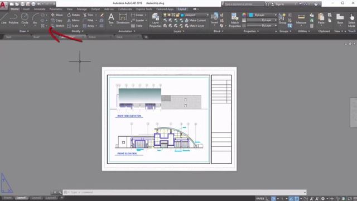Click the Copy tool in Modify
Image resolution: width=357 pixels, height=201 pixels.
(x=57, y=20)
